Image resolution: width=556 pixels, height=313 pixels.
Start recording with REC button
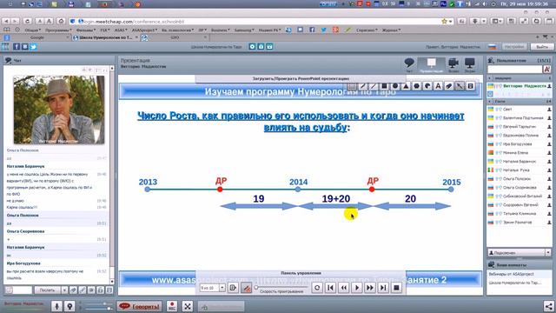tap(172, 306)
